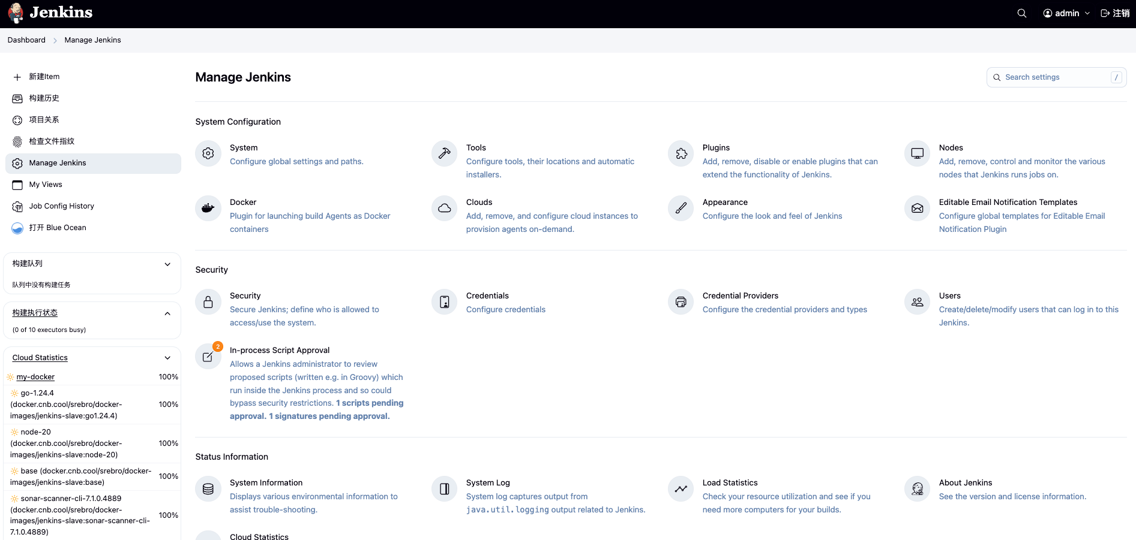Image resolution: width=1136 pixels, height=540 pixels.
Task: Click the Clouds cloud icon
Action: click(445, 208)
